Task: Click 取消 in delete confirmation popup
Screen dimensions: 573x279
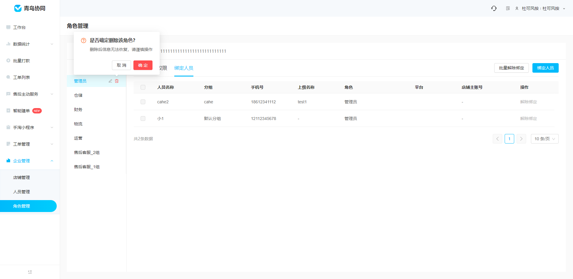Action: click(121, 65)
